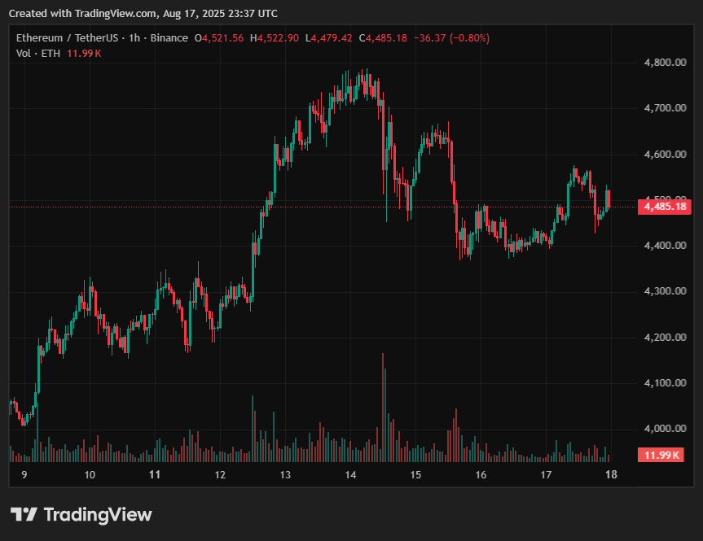The image size is (703, 541).
Task: Click the volume value 11.99 K in legend
Action: [x=84, y=54]
